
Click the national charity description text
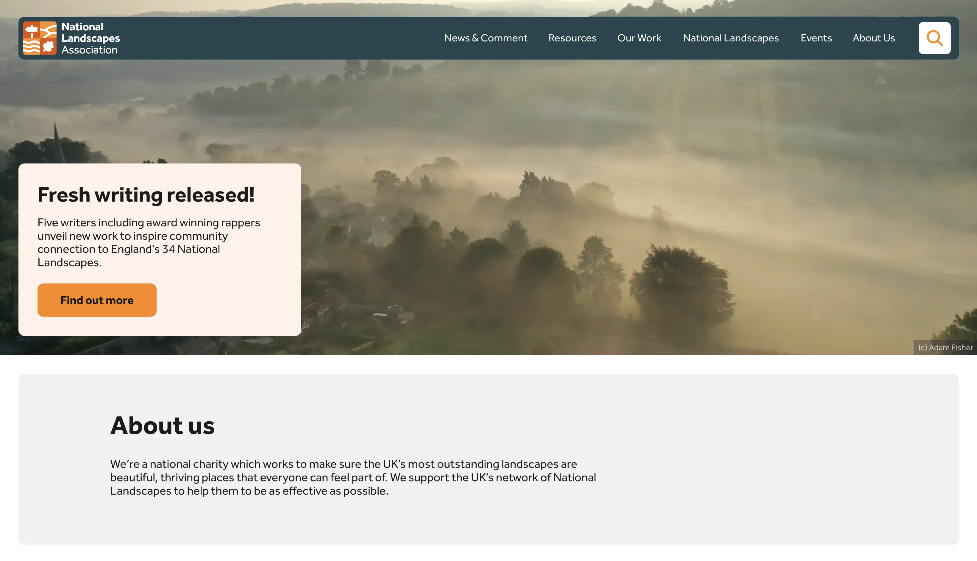point(352,477)
